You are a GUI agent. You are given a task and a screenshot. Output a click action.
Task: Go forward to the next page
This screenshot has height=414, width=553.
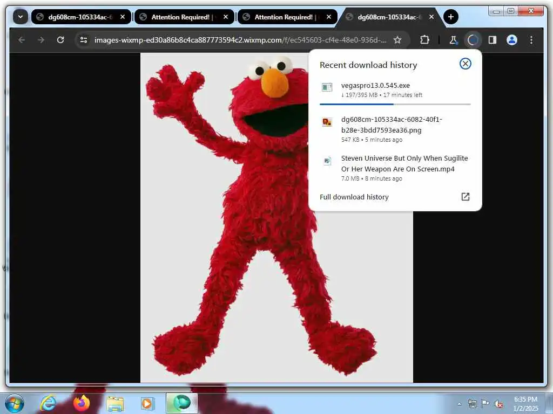click(41, 40)
